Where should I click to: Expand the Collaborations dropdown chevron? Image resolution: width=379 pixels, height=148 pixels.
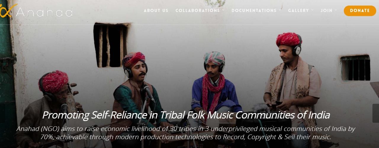tap(223, 10)
